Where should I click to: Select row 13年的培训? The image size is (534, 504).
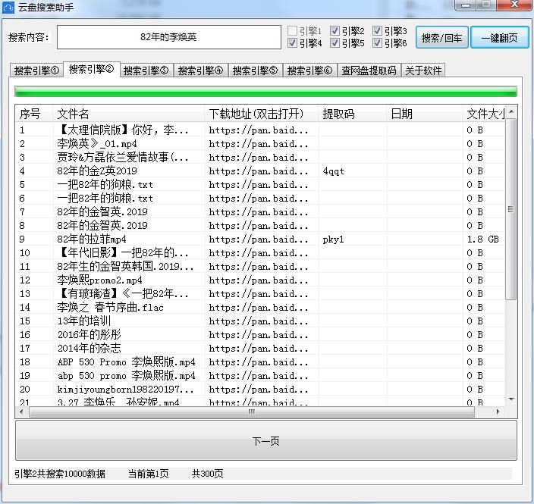(260, 321)
